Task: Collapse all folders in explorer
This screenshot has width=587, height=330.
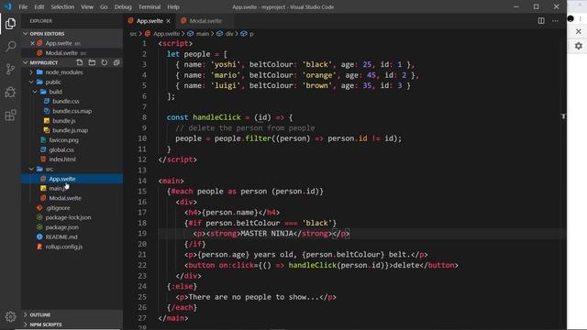Action: pyautogui.click(x=116, y=62)
